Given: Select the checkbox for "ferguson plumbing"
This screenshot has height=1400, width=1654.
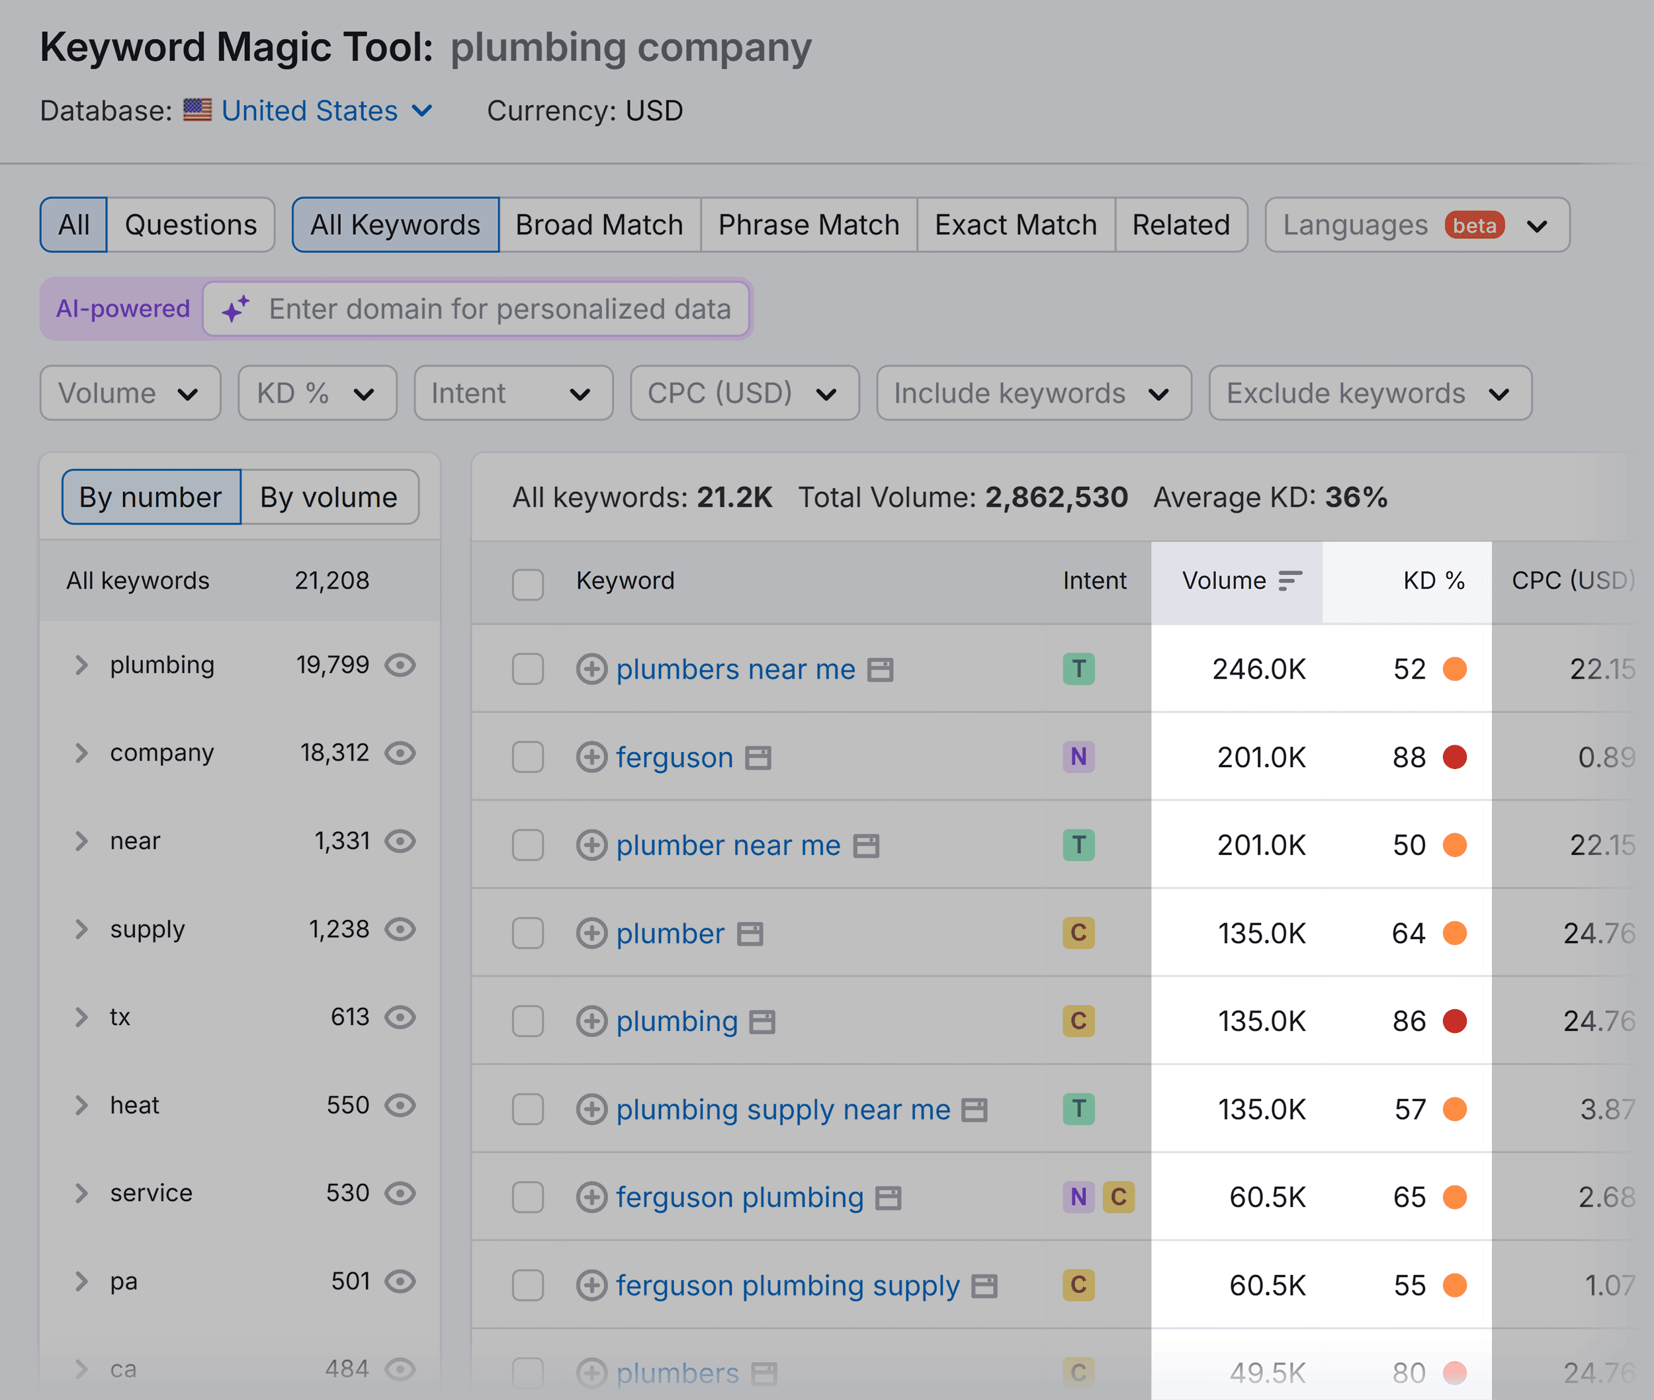Looking at the screenshot, I should point(527,1197).
